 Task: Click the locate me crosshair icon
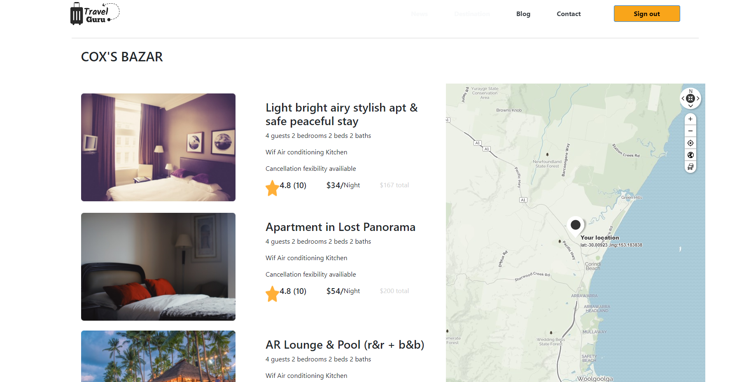coord(690,143)
